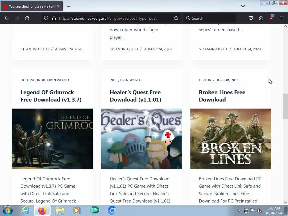This screenshot has width=288, height=216.
Task: Click the search magnifier icon
Action: (x=188, y=18)
